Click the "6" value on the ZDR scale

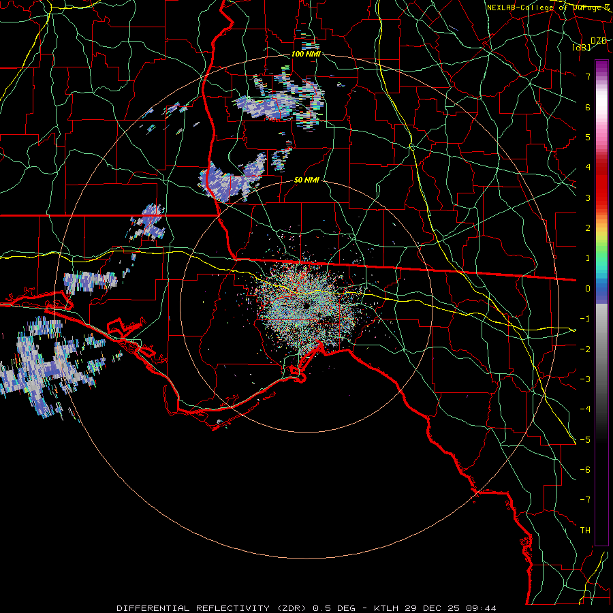[588, 107]
